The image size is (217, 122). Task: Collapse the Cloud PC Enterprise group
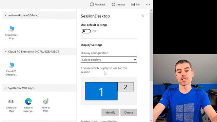pos(5,52)
